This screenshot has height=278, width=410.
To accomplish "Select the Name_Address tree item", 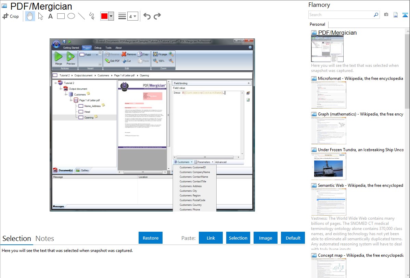I will [92, 106].
